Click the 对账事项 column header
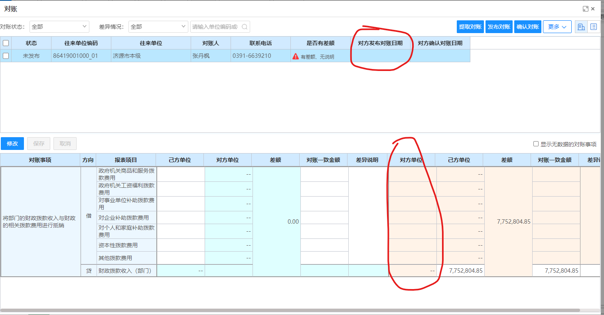Screen dimensions: 604x315 tap(40, 160)
